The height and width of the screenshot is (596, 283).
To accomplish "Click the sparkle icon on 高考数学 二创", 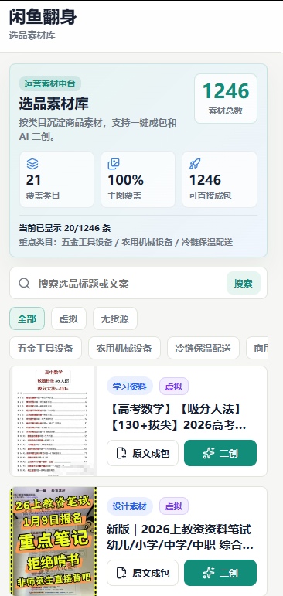I will 209,453.
